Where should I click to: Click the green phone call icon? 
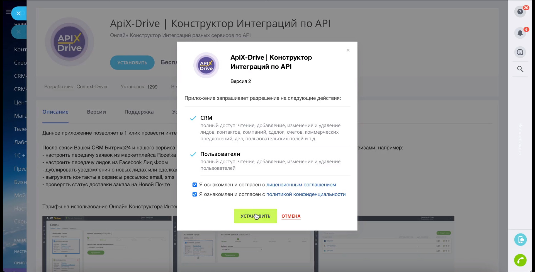[520, 260]
